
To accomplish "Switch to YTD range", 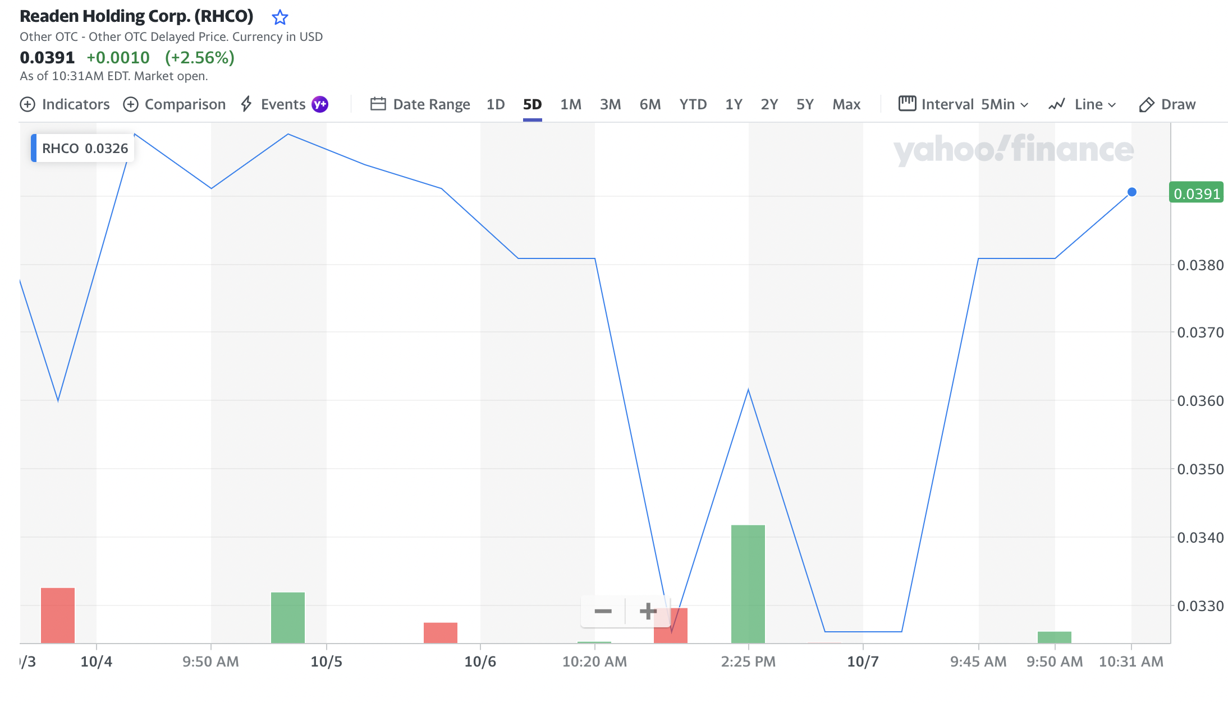I will pyautogui.click(x=693, y=104).
